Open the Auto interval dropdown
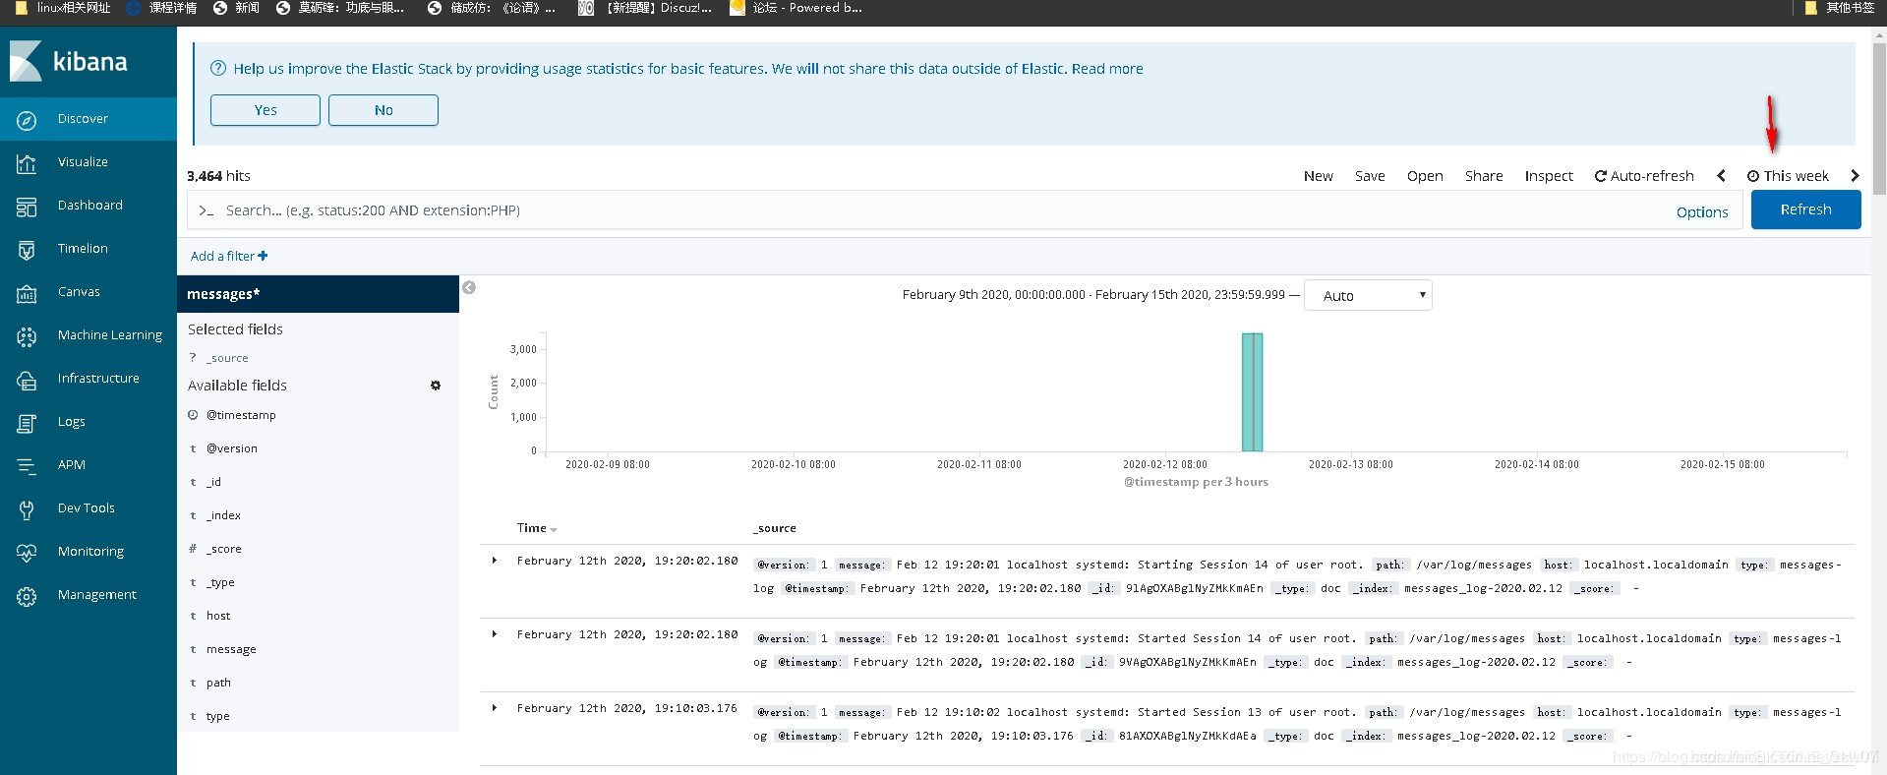Screen dimensions: 1887x775 click(x=1368, y=295)
